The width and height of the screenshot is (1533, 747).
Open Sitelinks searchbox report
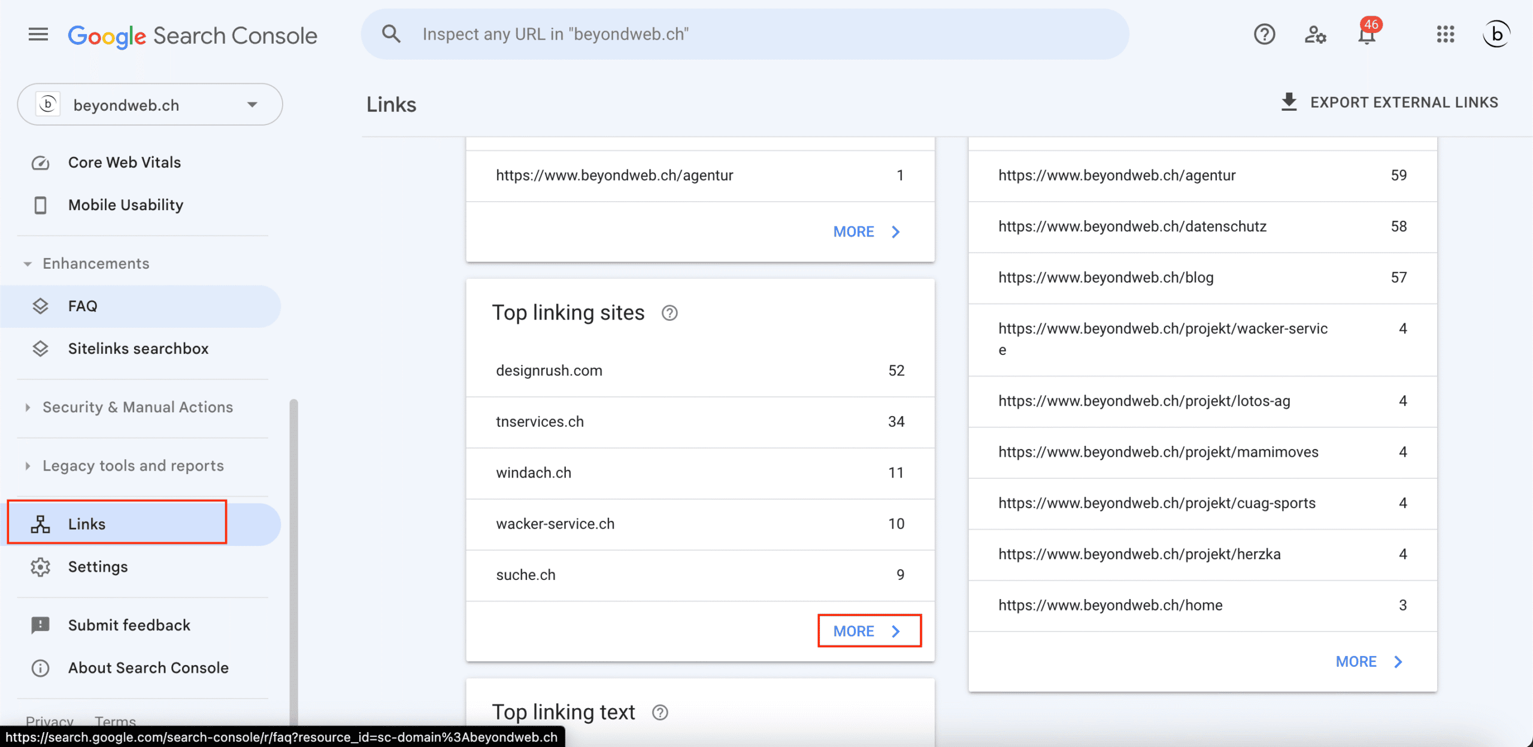pos(138,348)
